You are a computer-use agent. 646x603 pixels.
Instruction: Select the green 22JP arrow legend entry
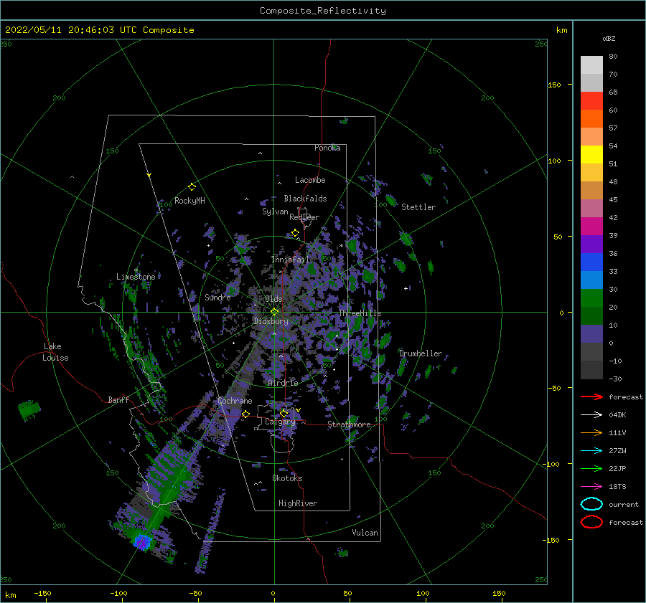pyautogui.click(x=591, y=468)
